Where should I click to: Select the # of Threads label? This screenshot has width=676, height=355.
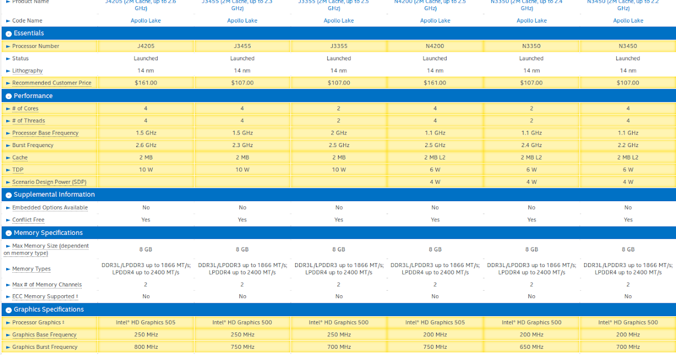pyautogui.click(x=29, y=121)
